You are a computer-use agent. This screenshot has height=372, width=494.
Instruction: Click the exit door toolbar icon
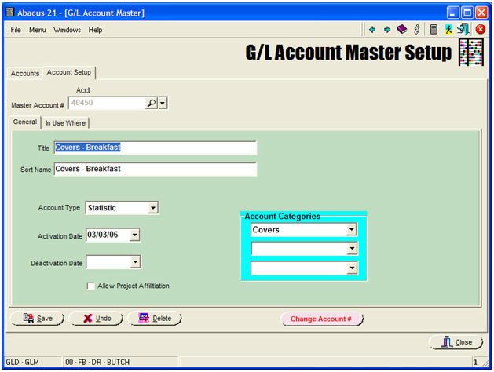[x=463, y=30]
